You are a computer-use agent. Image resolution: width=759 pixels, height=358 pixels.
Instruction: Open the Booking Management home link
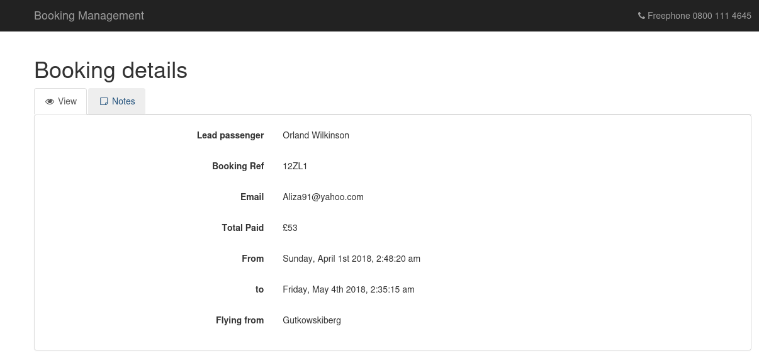click(89, 16)
